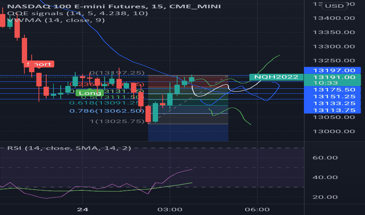Click the NASDAQ 100 E-mini Futures chart title
This screenshot has height=215, width=365.
pos(114,6)
